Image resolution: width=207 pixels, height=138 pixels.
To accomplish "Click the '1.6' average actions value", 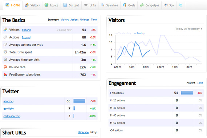I will tap(84, 45).
